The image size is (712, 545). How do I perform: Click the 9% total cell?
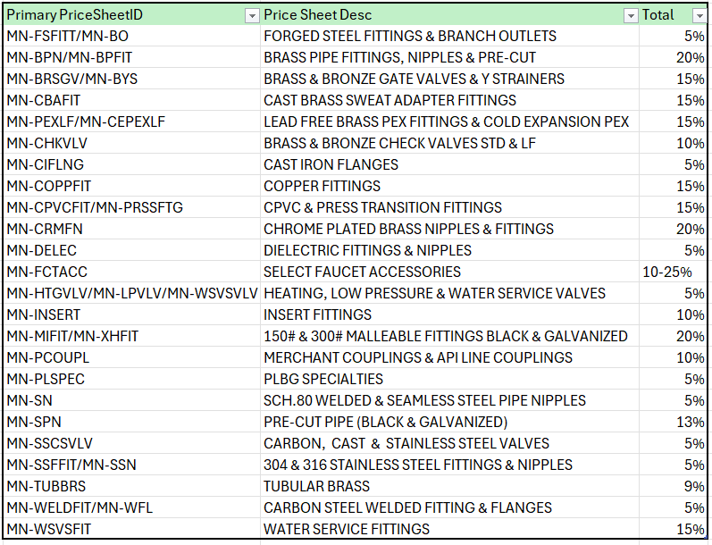695,486
